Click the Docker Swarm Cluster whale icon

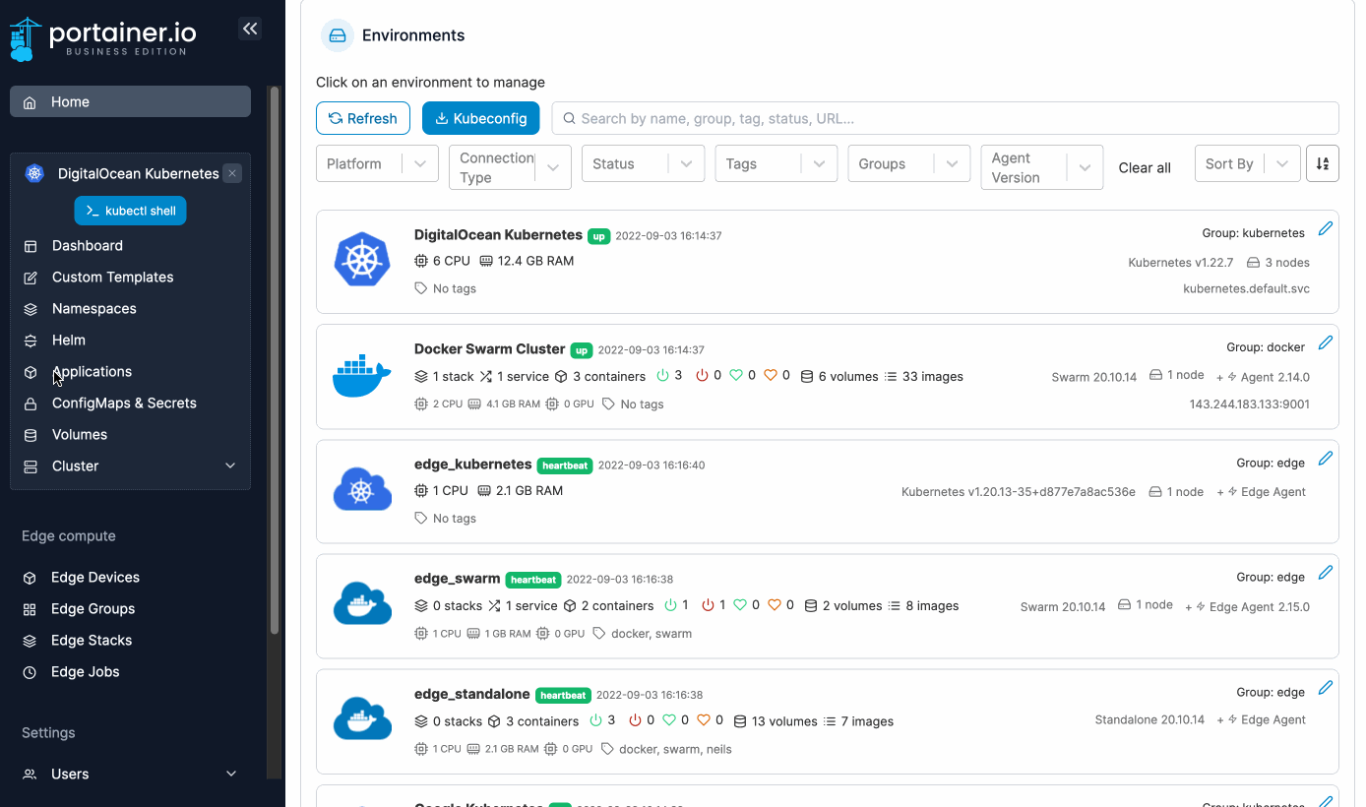click(362, 376)
